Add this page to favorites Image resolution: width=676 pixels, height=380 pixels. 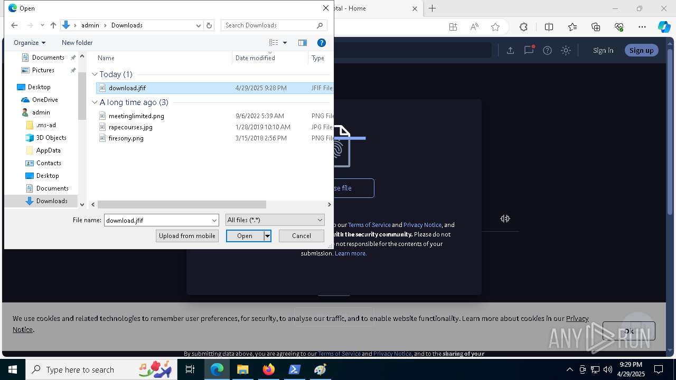pos(495,27)
